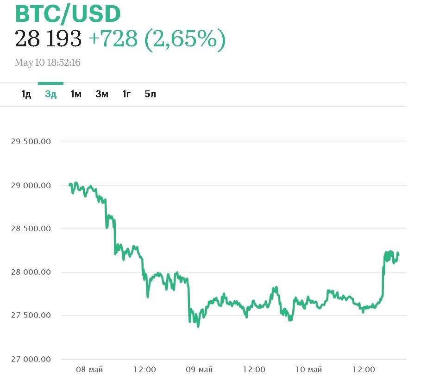Image resolution: width=427 pixels, height=386 pixels.
Task: Click the 29 000.00 price axis label
Action: coord(31,185)
